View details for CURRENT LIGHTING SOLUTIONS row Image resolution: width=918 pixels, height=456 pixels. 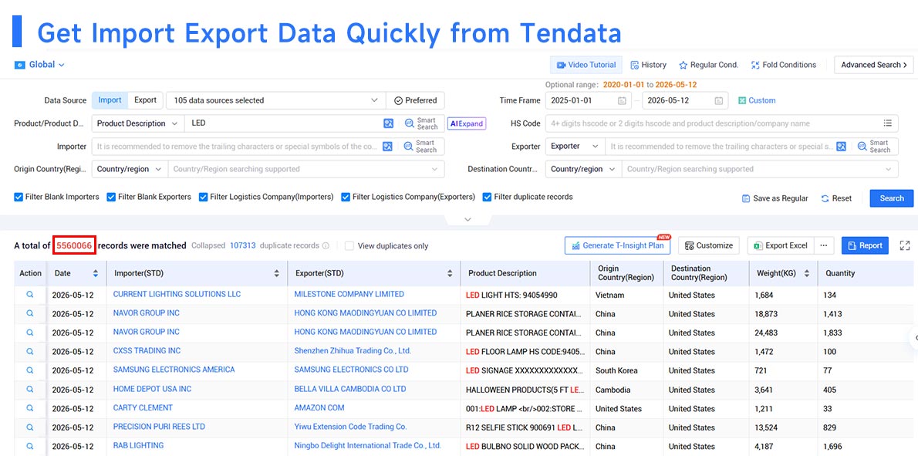pyautogui.click(x=30, y=295)
